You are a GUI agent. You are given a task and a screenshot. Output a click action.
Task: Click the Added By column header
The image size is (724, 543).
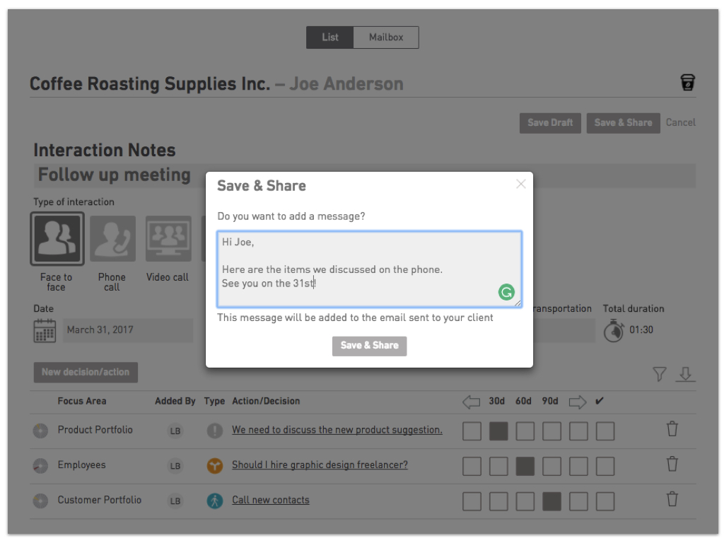click(175, 401)
